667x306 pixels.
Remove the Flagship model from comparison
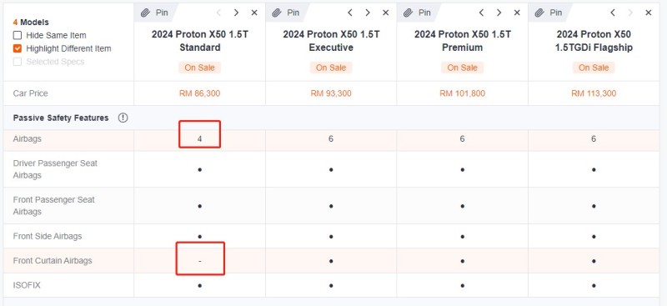click(x=649, y=13)
